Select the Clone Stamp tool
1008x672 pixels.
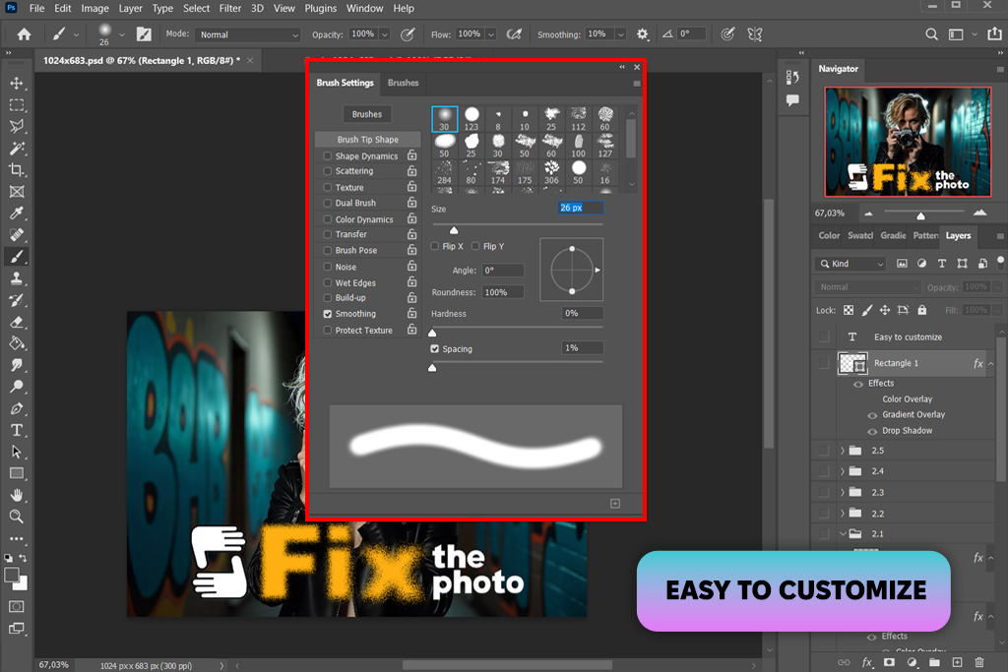pyautogui.click(x=17, y=278)
